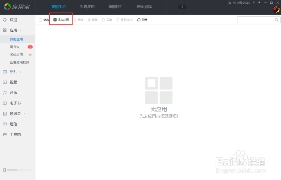This screenshot has width=281, height=180.
Task: Click the 添加应用 button
Action: [x=61, y=20]
